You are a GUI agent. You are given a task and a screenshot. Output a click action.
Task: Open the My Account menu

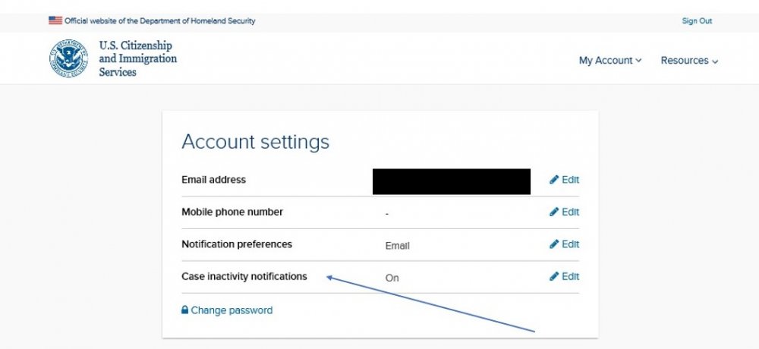(610, 61)
